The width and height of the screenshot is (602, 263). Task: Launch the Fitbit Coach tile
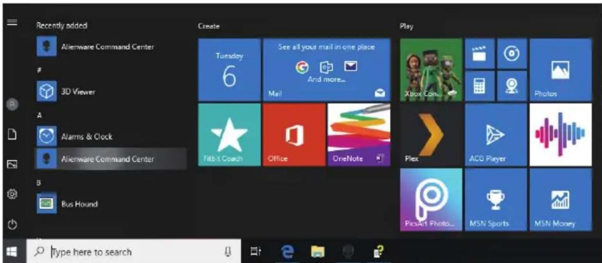coord(229,135)
